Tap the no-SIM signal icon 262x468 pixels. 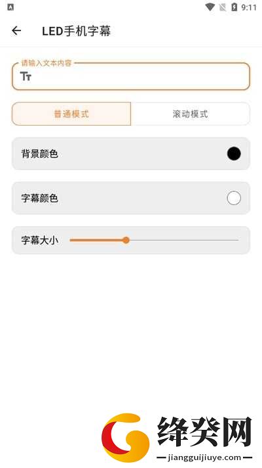click(x=223, y=7)
